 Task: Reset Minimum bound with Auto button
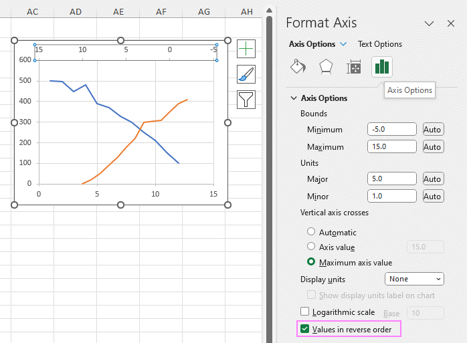coord(434,130)
